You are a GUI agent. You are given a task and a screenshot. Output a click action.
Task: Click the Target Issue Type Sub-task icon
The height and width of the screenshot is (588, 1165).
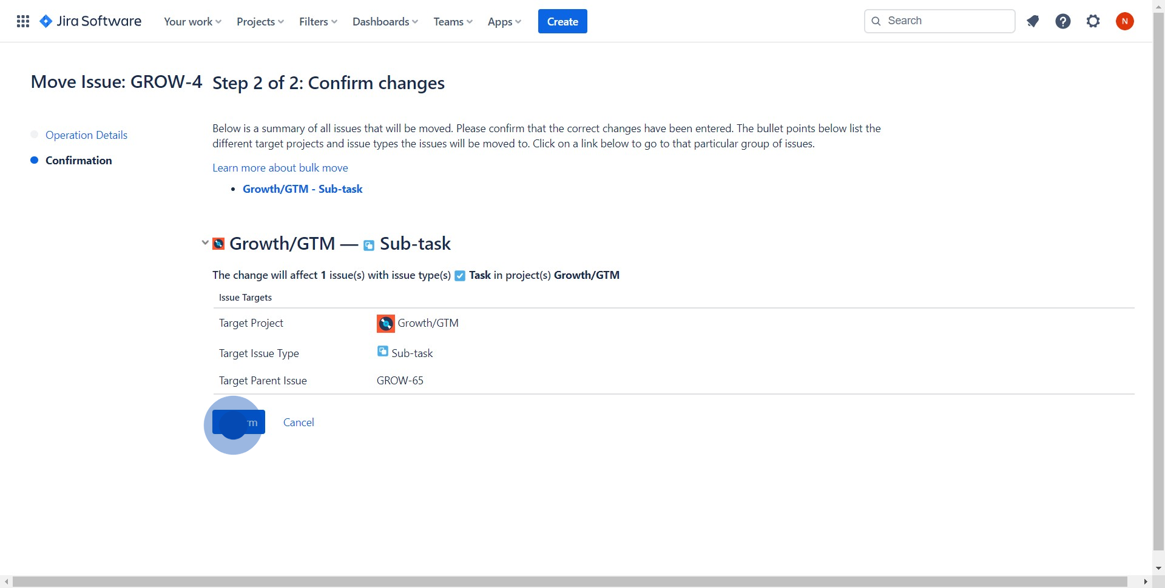pos(383,351)
